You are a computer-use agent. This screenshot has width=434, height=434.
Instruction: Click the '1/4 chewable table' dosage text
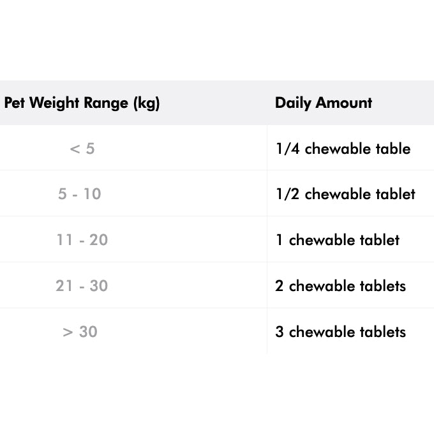(x=343, y=149)
